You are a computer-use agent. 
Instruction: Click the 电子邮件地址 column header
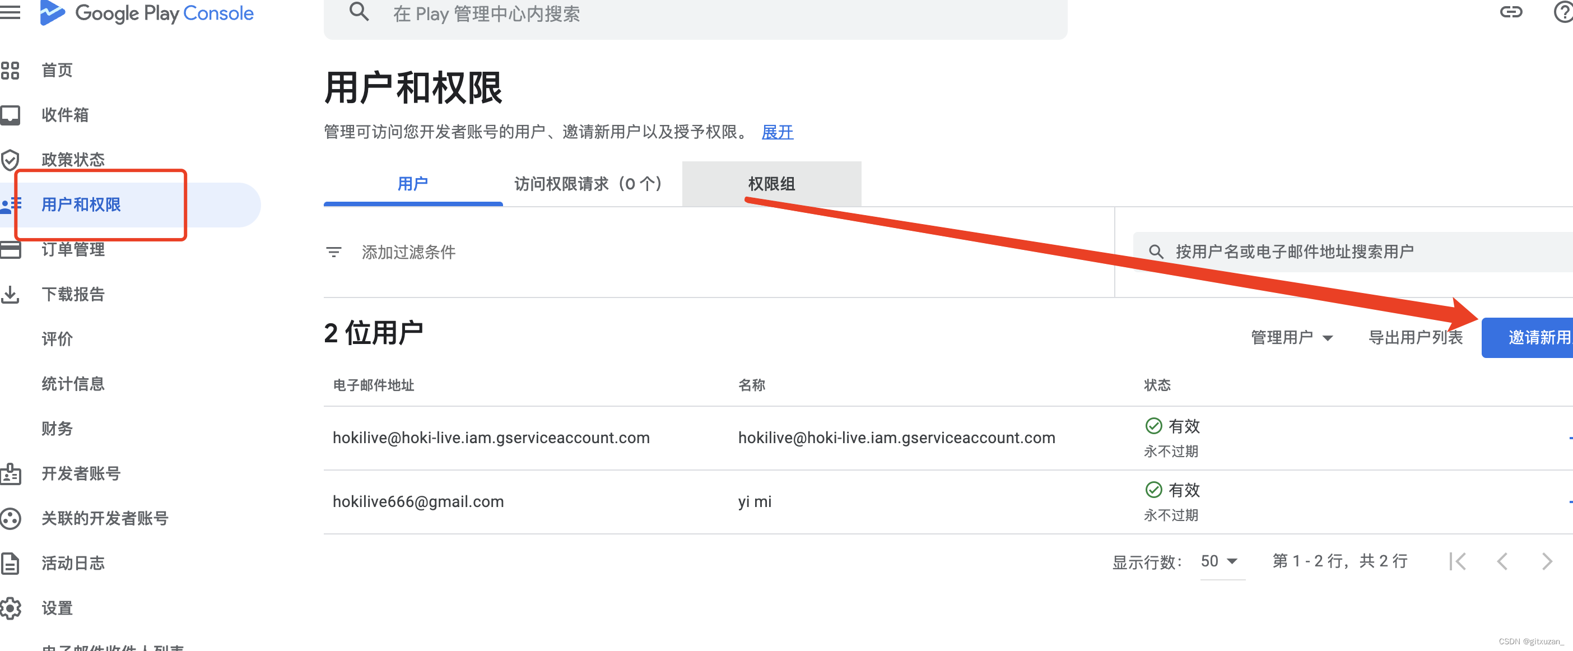(374, 385)
